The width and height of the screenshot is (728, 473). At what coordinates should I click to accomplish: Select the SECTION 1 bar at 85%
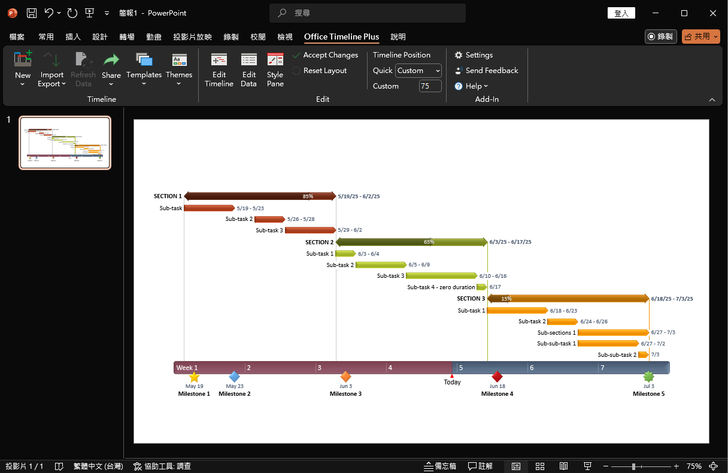(x=260, y=196)
